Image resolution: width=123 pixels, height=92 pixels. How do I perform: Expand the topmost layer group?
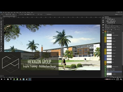coord(107,31)
